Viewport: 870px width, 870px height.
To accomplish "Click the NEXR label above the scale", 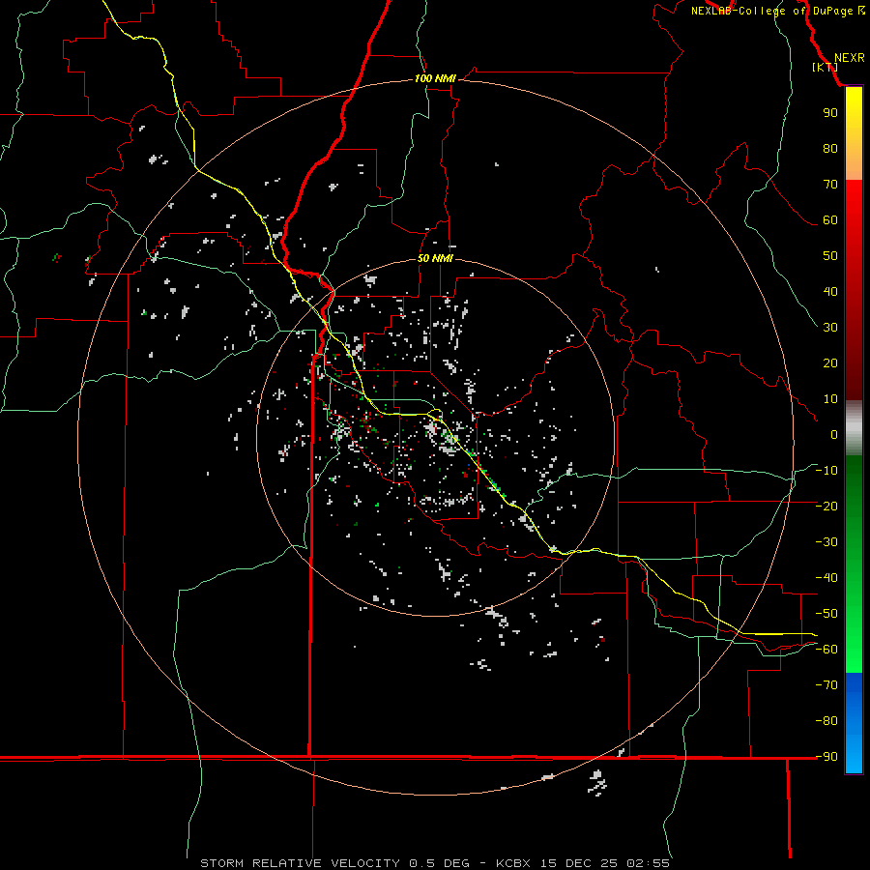I will click(x=849, y=58).
